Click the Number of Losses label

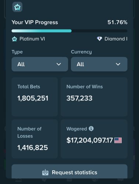(x=29, y=132)
